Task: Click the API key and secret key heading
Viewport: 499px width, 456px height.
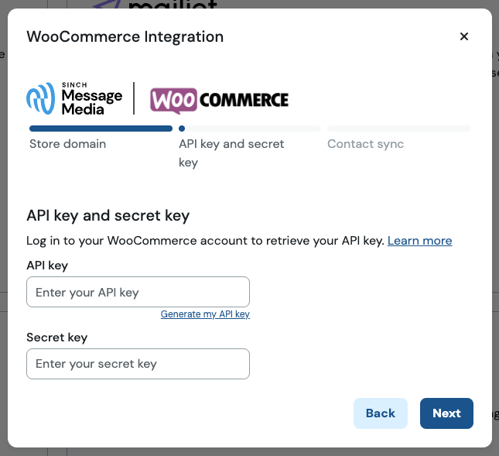Action: (x=108, y=215)
